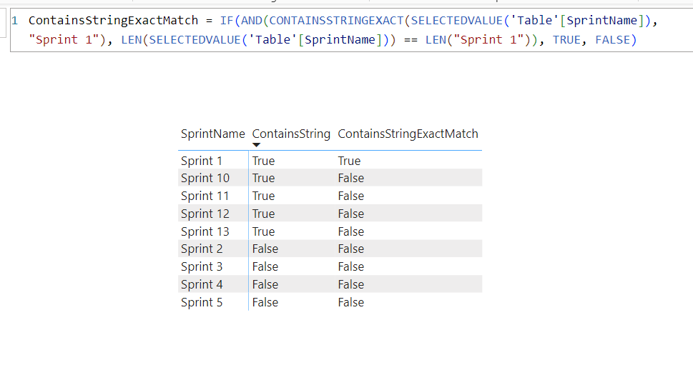This screenshot has height=385, width=693.
Task: Click ContainsString value for Sprint 5
Action: 265,302
